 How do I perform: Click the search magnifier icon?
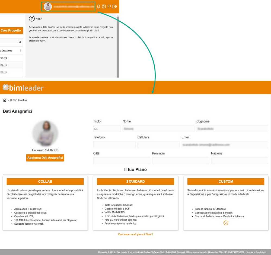click(x=20, y=42)
